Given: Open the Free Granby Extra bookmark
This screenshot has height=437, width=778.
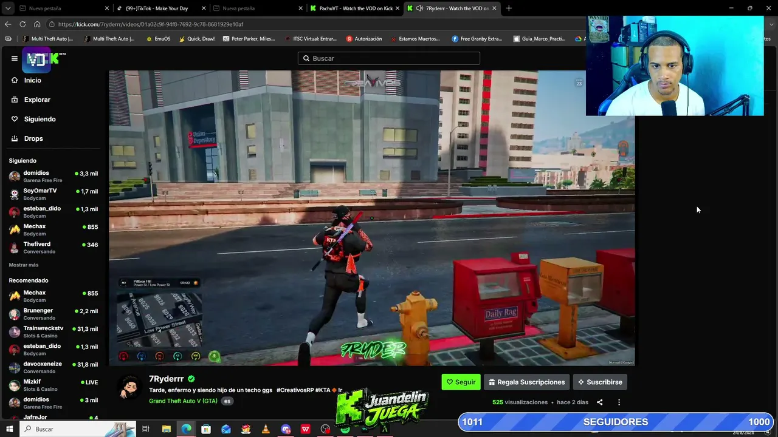Looking at the screenshot, I should [477, 39].
